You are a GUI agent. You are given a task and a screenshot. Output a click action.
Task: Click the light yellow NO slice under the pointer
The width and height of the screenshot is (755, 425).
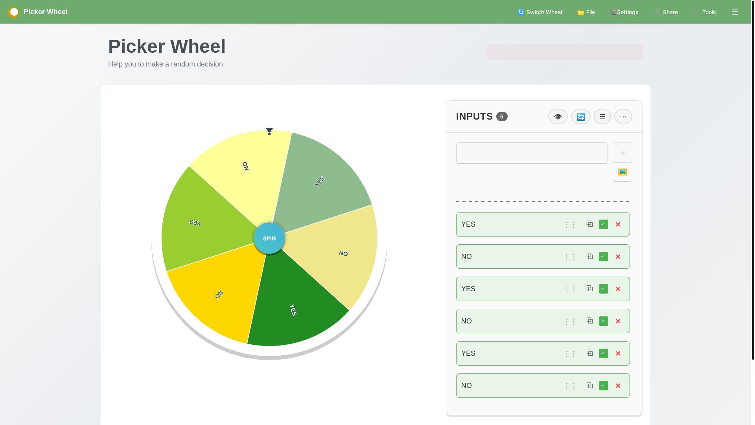click(x=245, y=166)
